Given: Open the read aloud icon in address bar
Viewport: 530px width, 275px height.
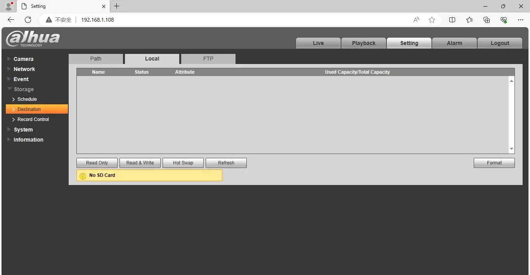Looking at the screenshot, I should [416, 20].
